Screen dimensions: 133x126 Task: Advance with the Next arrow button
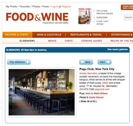(x=104, y=62)
